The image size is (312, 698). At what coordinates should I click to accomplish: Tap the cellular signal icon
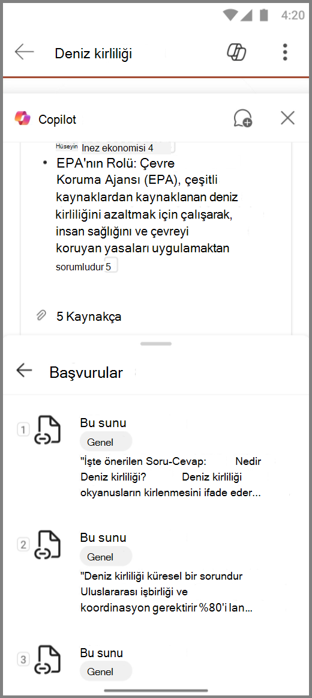(x=248, y=15)
